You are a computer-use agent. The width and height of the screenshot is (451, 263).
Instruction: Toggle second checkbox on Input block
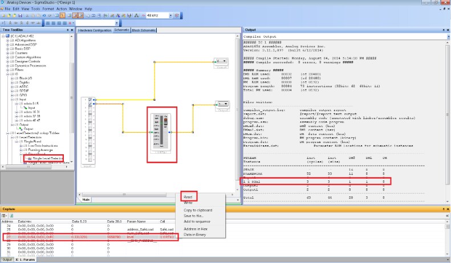click(x=90, y=104)
